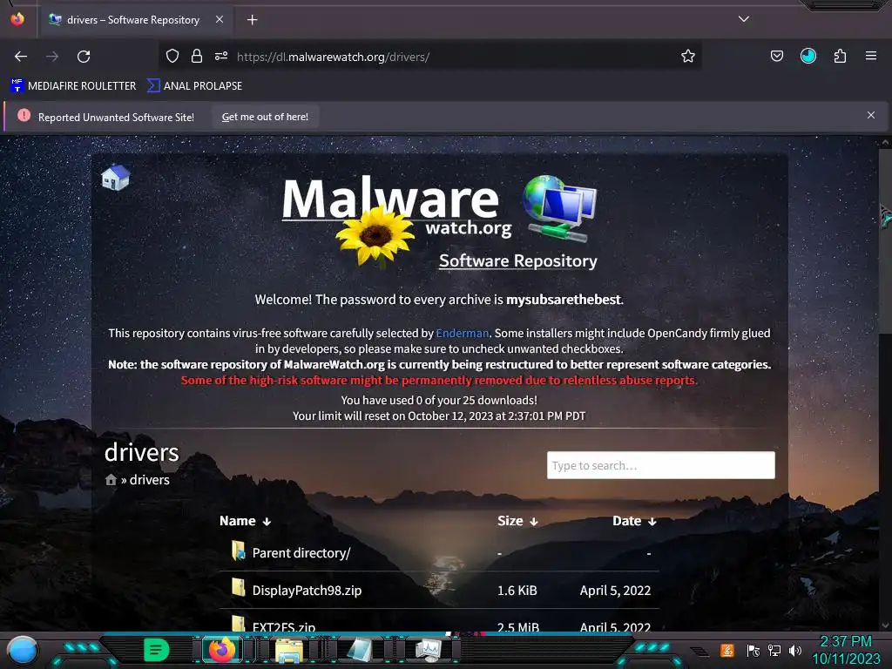
Task: Reload the page with refresh icon
Action: [84, 57]
